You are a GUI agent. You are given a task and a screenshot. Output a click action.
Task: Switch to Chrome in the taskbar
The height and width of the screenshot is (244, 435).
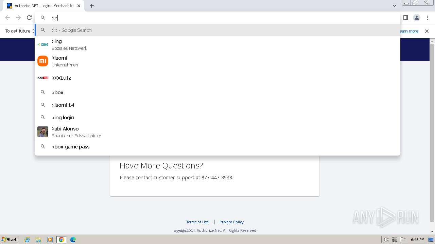[62, 240]
